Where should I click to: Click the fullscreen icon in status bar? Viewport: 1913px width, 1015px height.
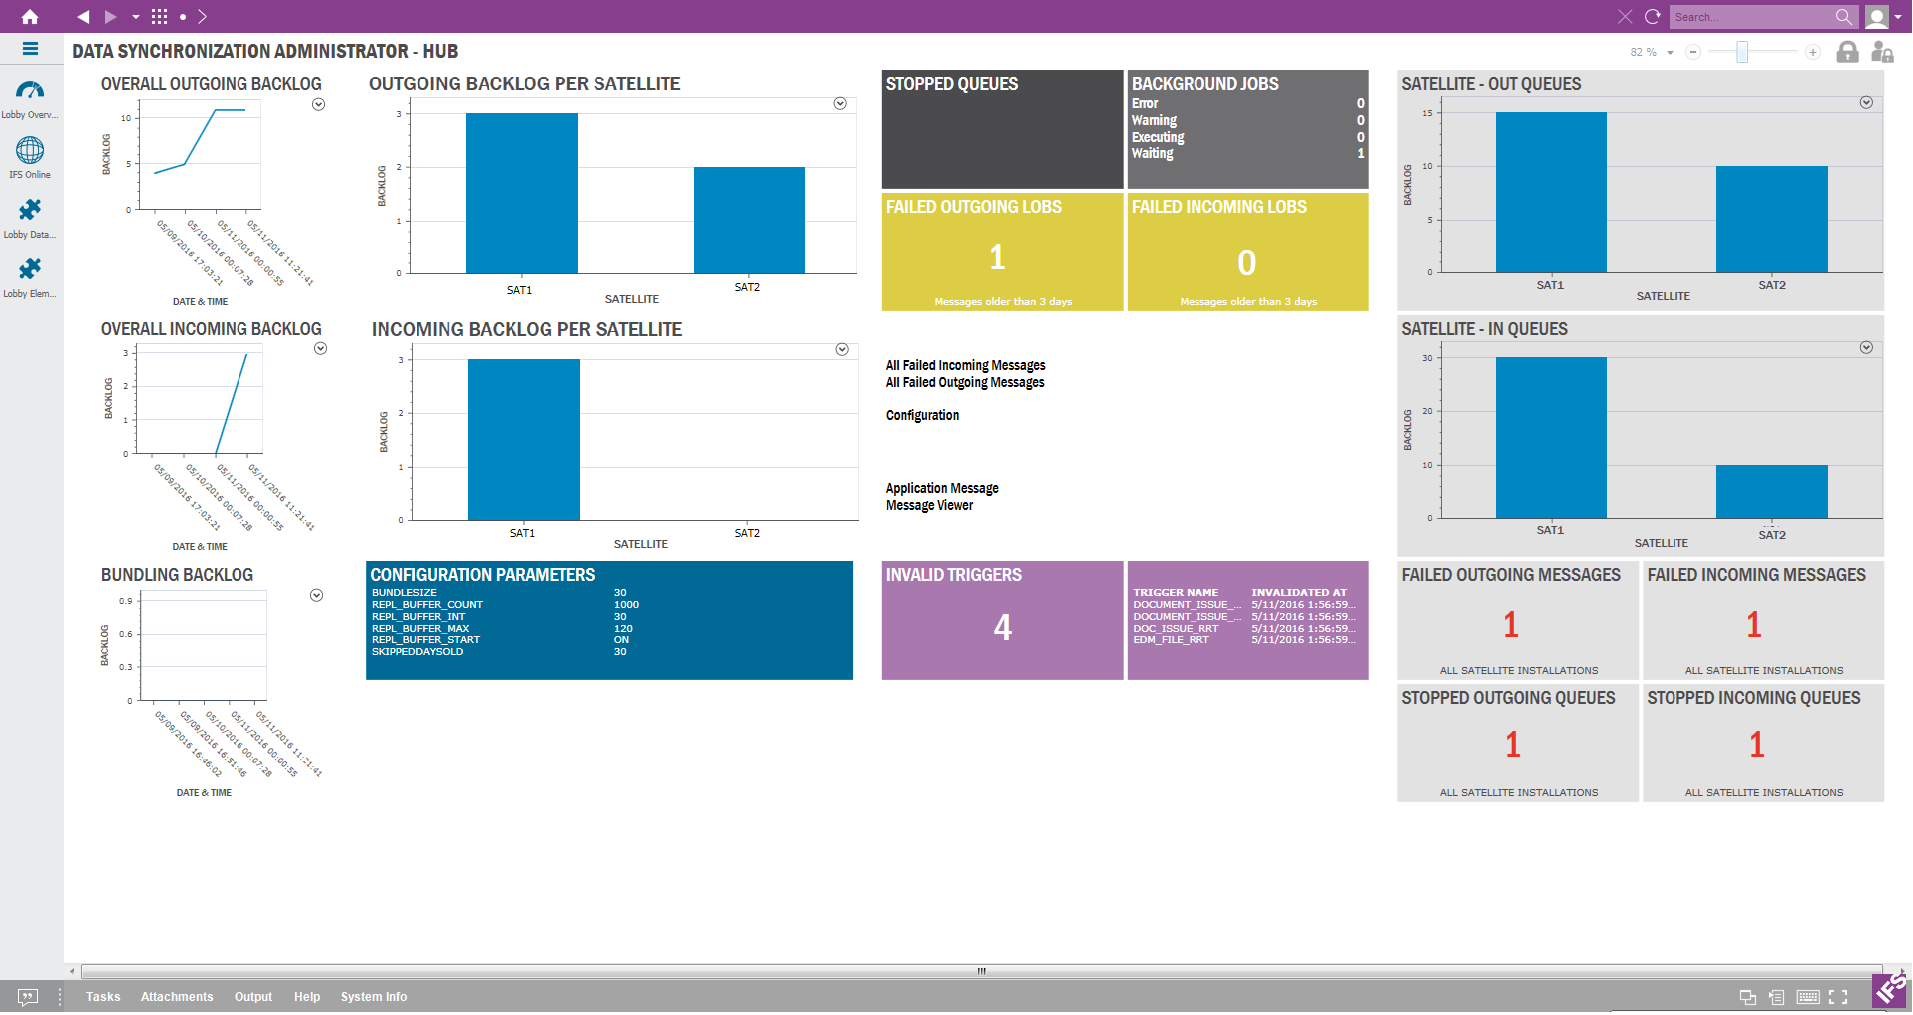1838,997
